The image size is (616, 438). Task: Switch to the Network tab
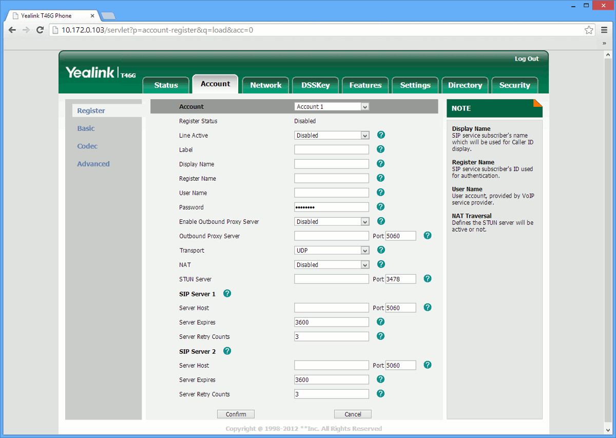(265, 85)
